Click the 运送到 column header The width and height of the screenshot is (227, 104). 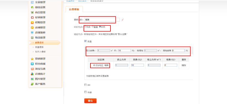pos(101,60)
